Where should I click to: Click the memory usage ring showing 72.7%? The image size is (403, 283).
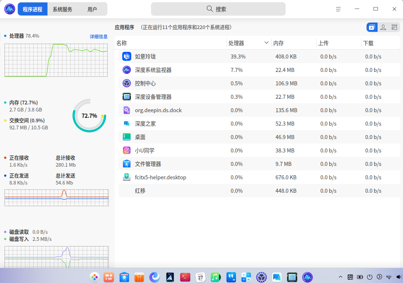click(89, 116)
